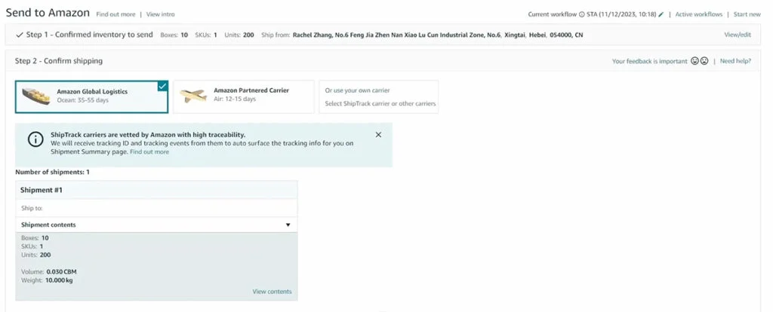773x312 pixels.
Task: Click the cargo ship icon
Action: tap(35, 96)
